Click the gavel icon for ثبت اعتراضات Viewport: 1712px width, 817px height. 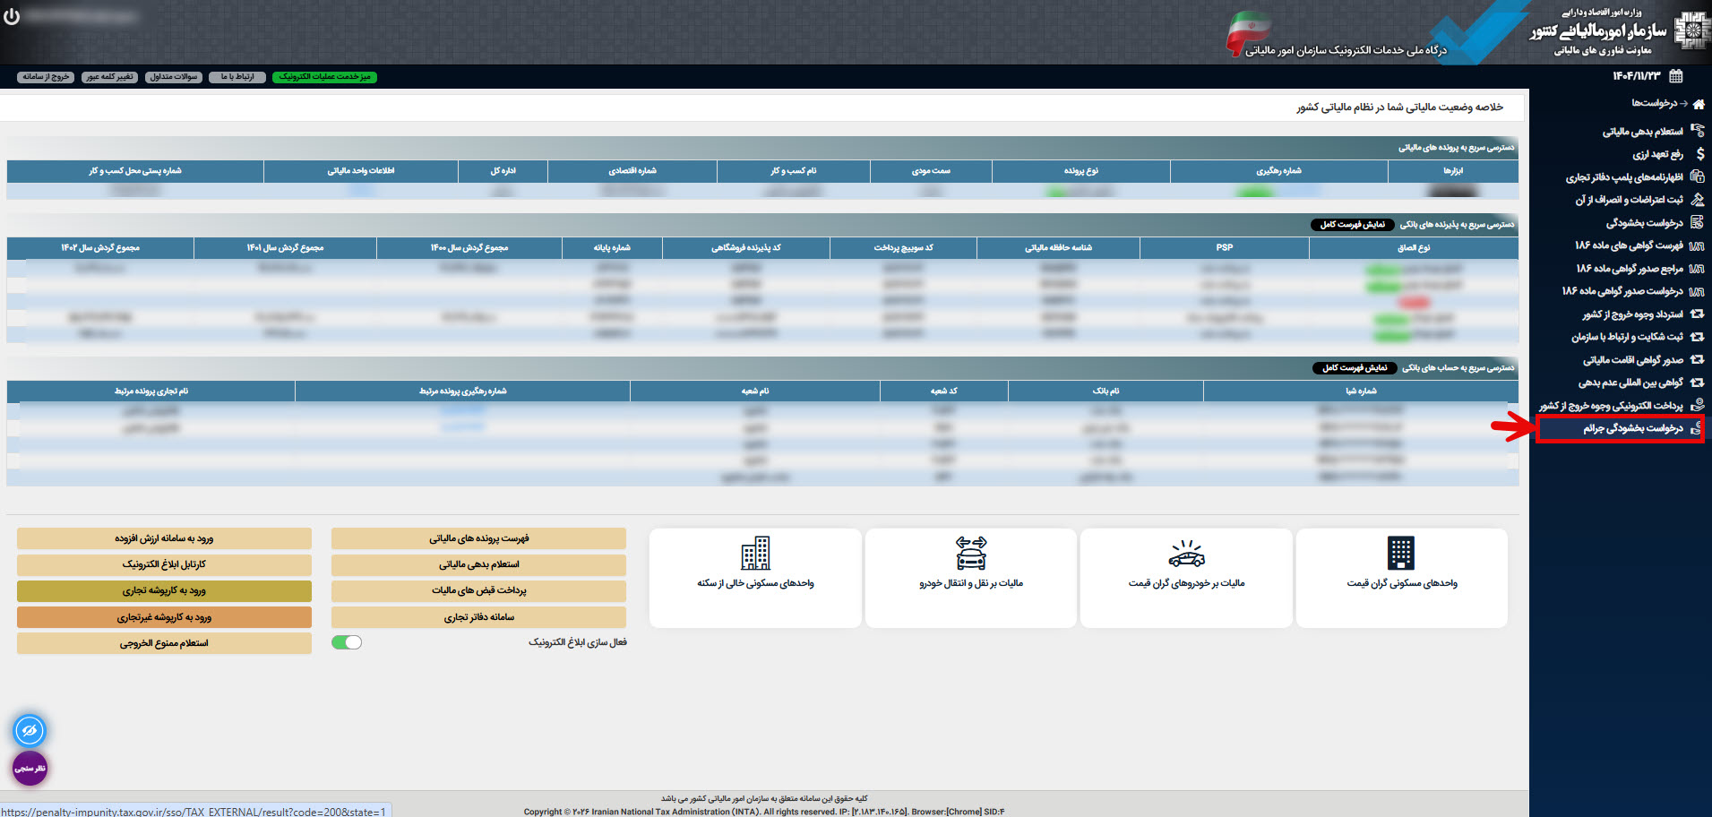pos(1697,200)
